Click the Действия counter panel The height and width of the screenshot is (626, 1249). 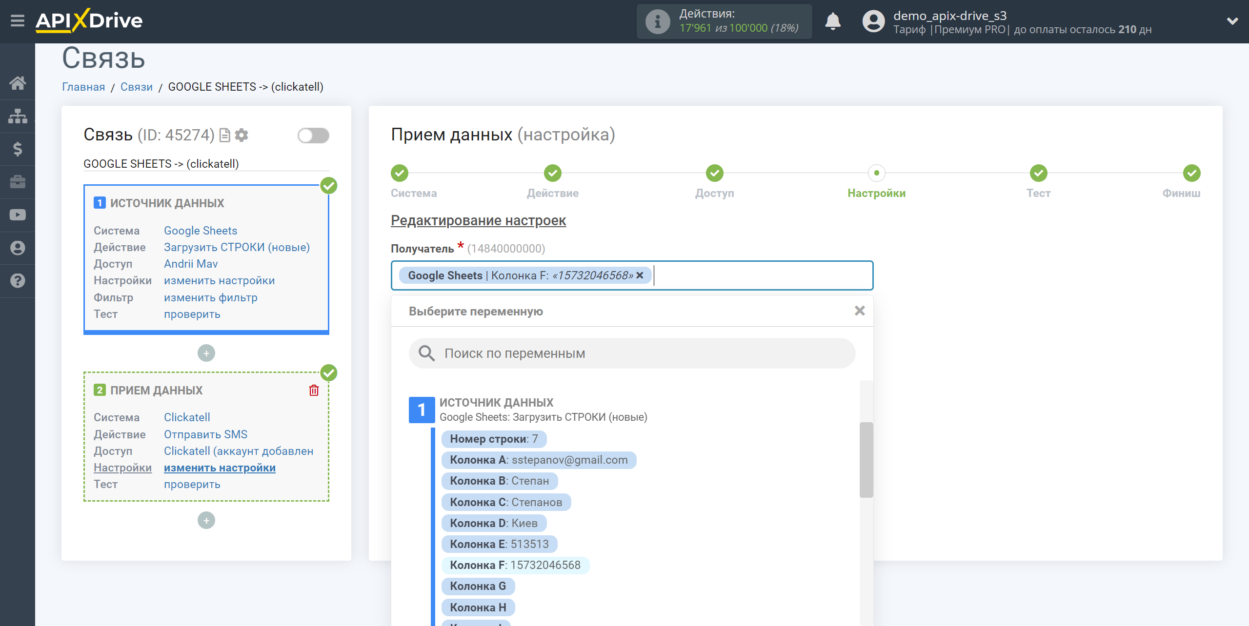pos(724,21)
